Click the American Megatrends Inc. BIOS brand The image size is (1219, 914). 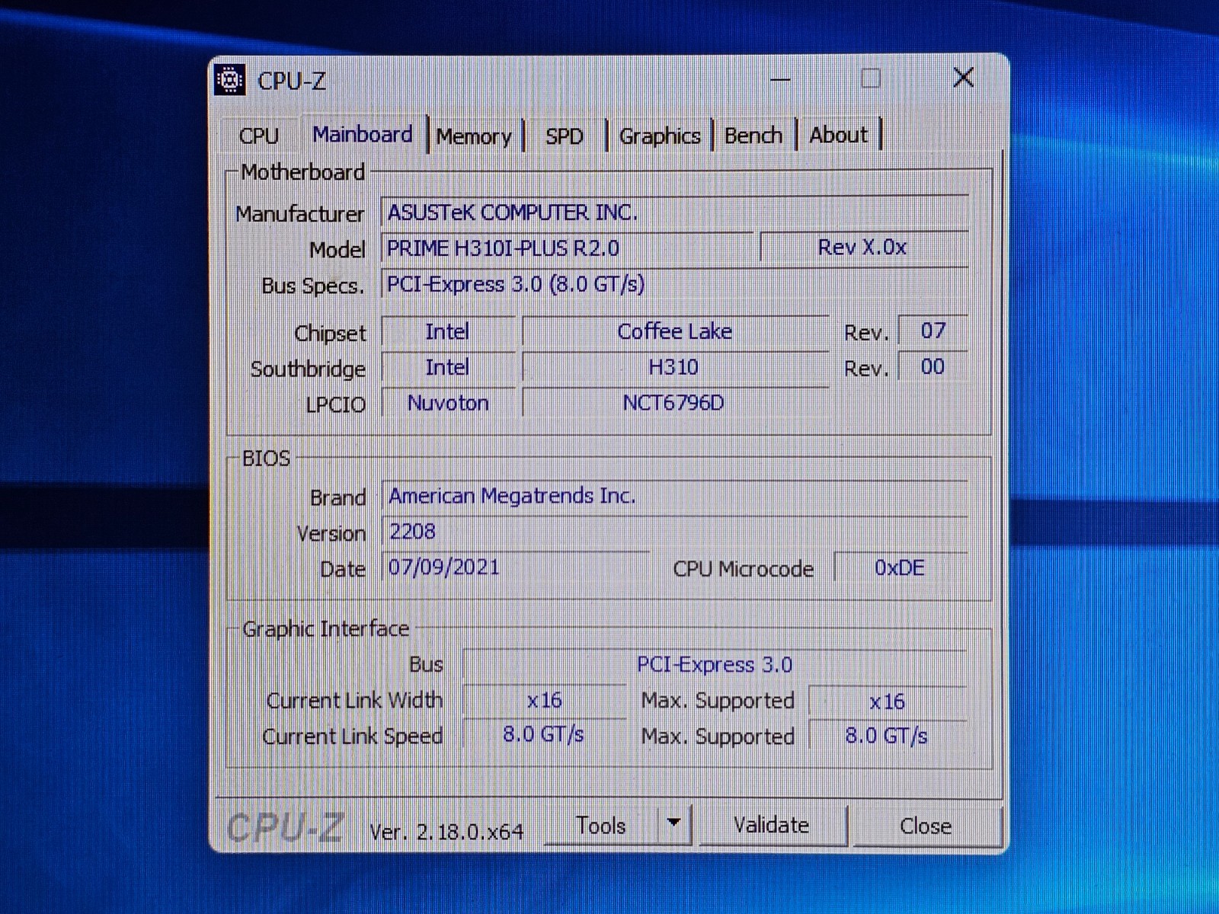tap(675, 496)
